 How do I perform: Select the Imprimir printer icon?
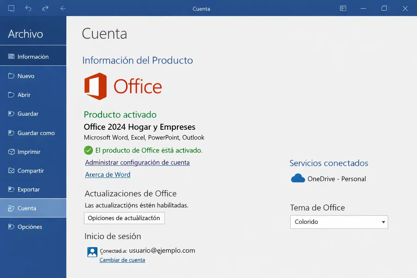click(x=11, y=152)
